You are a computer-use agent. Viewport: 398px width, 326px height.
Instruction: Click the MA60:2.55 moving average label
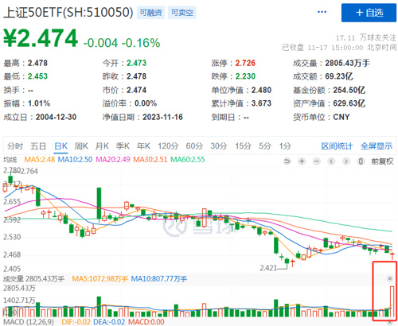click(x=188, y=160)
